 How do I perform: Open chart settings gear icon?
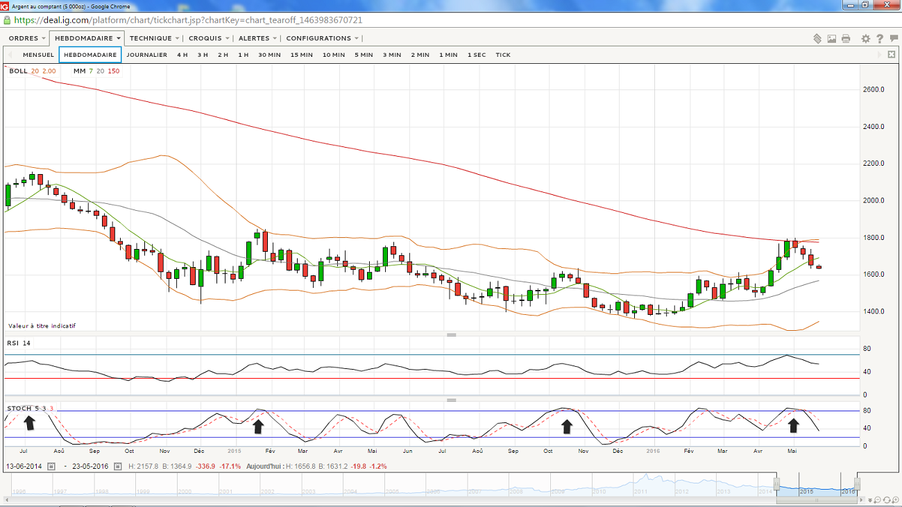click(866, 39)
